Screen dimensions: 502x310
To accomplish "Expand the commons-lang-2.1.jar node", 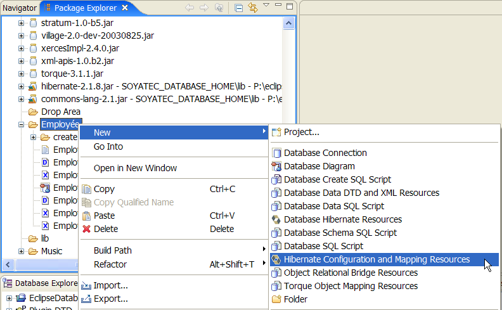I will tap(21, 99).
